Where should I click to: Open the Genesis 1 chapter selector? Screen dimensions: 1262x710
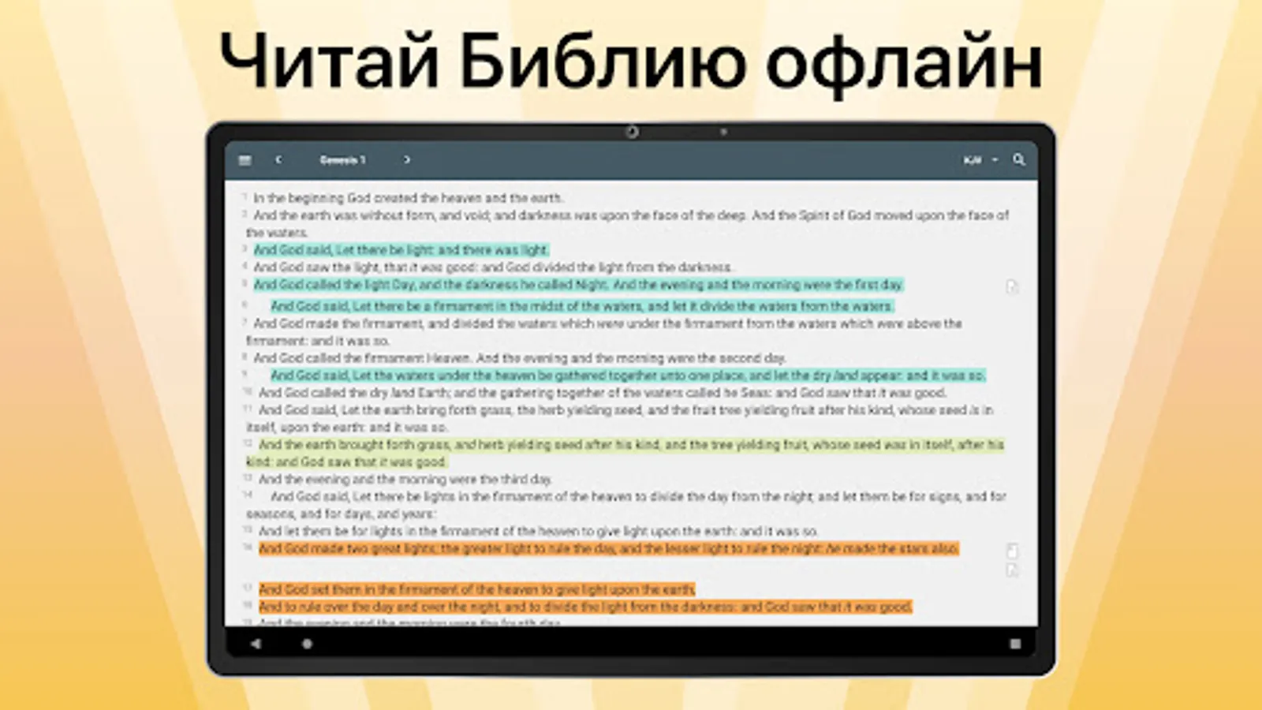[342, 160]
